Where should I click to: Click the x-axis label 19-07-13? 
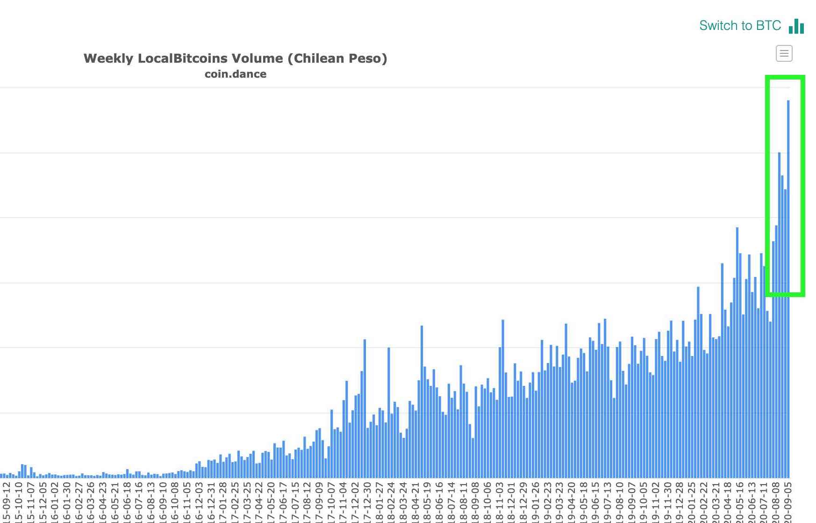[607, 502]
